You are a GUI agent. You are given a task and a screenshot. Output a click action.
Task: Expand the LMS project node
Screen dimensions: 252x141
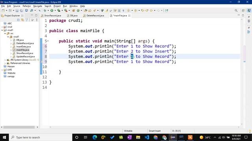[x=2, y=70]
